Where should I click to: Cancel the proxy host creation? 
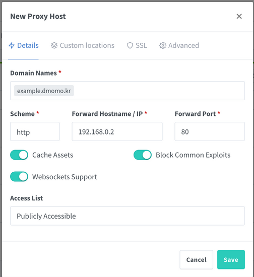coord(196,259)
